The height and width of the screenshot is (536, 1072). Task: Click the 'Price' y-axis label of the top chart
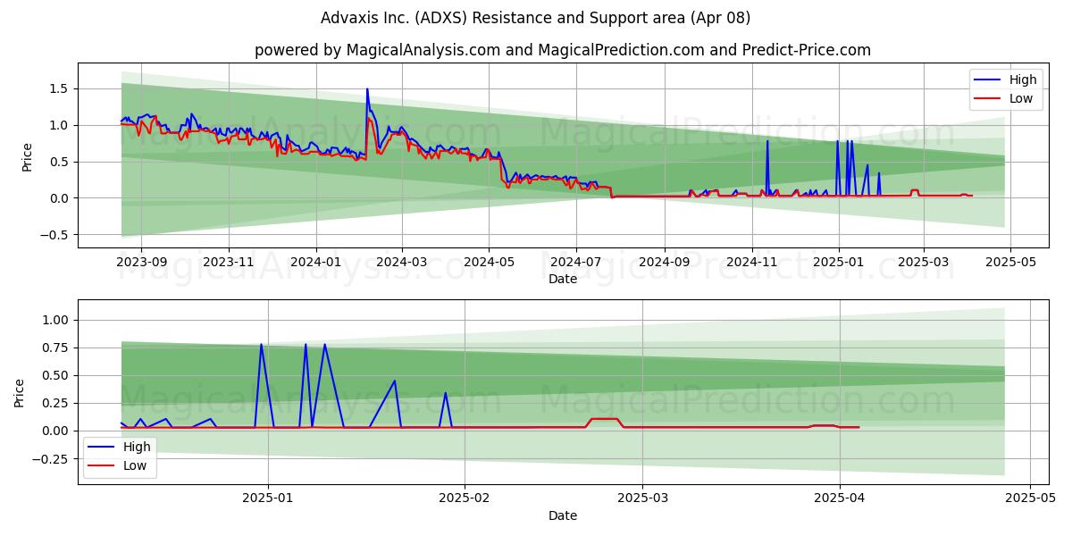[x=28, y=156]
